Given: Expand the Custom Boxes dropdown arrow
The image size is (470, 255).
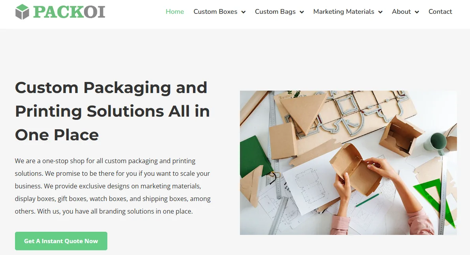Looking at the screenshot, I should click(x=243, y=12).
